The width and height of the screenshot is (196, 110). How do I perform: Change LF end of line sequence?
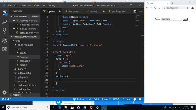pyautogui.click(x=123, y=99)
